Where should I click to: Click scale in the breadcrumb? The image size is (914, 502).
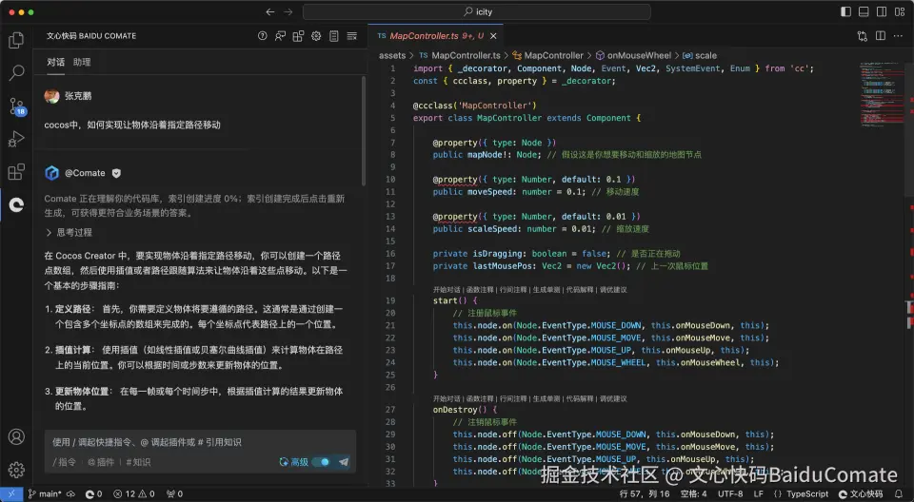[700, 55]
